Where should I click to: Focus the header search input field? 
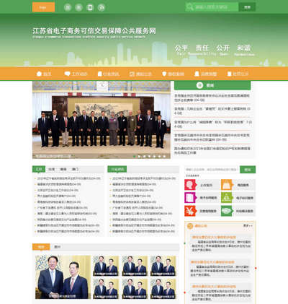(x=216, y=7)
